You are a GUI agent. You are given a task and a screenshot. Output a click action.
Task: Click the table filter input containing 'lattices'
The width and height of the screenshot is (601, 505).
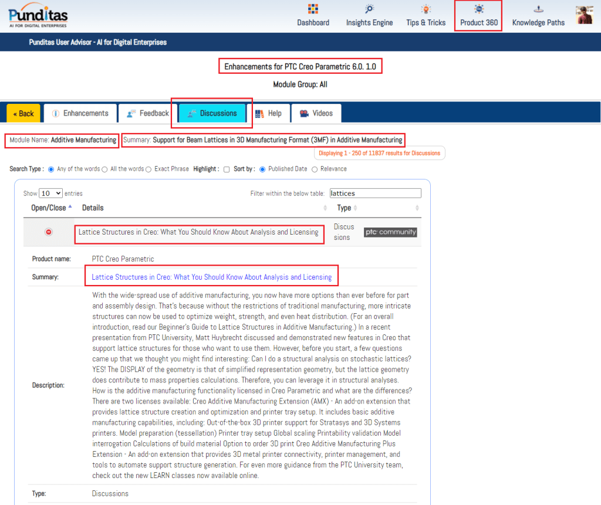click(374, 193)
